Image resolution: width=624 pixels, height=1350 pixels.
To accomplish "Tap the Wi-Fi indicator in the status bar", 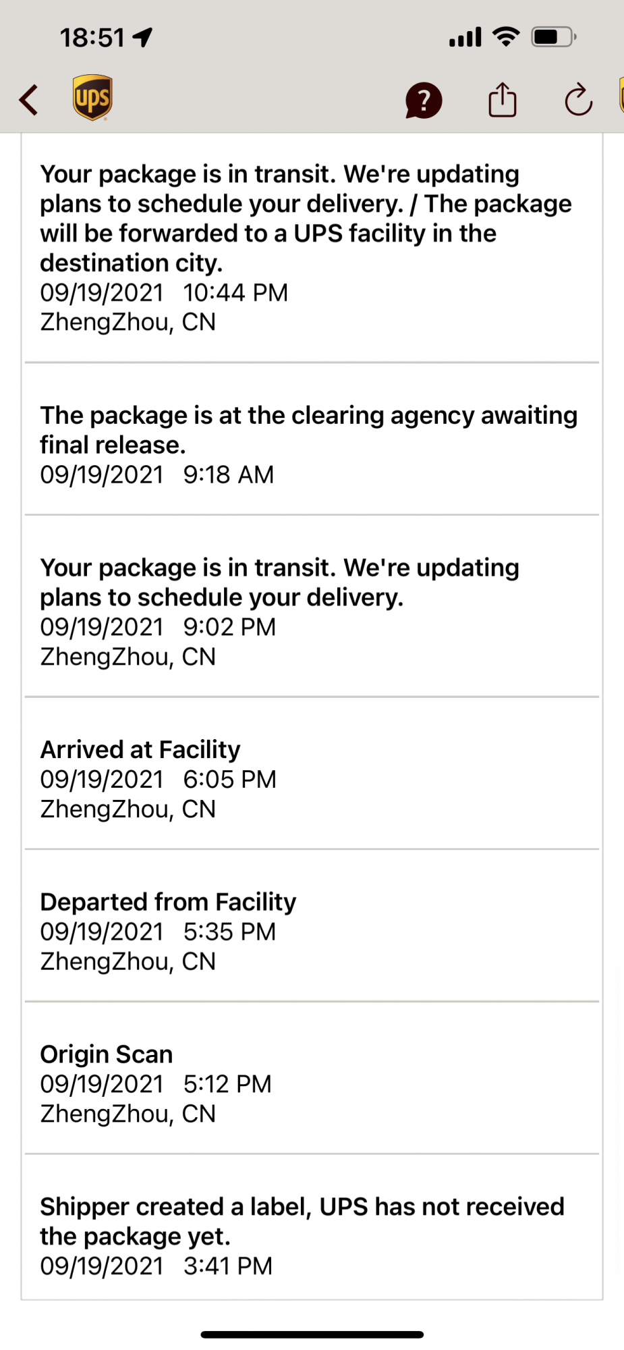I will [x=506, y=36].
